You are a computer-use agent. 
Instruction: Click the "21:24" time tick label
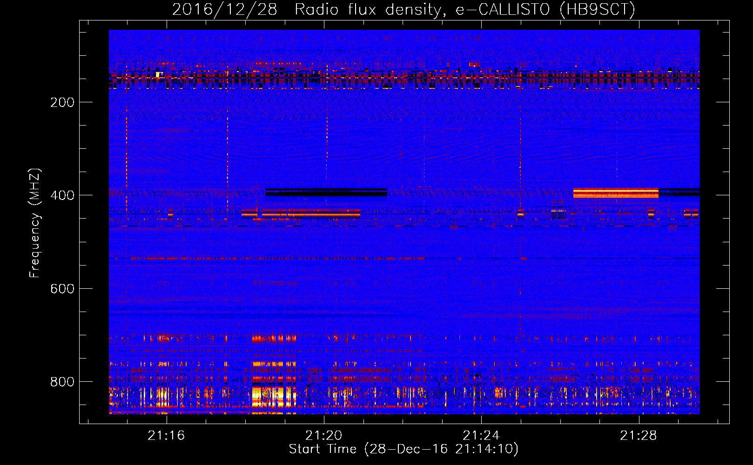[481, 436]
